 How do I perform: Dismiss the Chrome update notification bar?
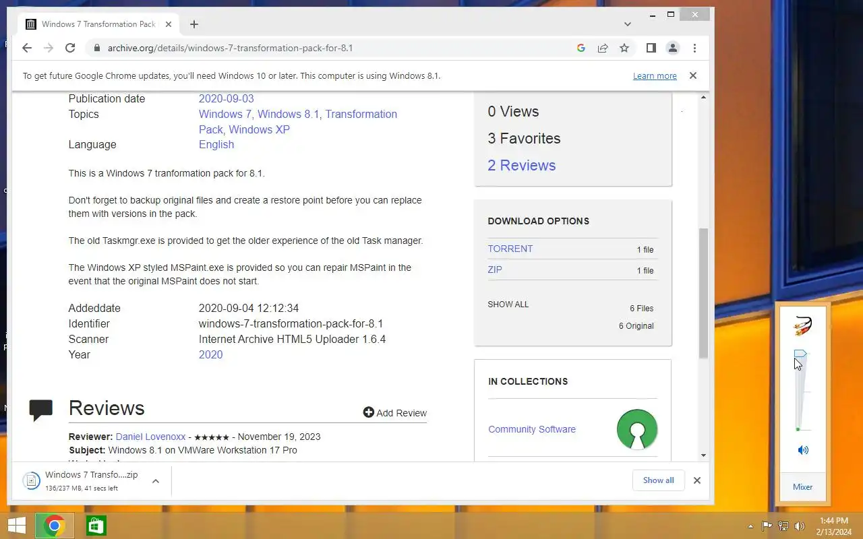tap(692, 75)
